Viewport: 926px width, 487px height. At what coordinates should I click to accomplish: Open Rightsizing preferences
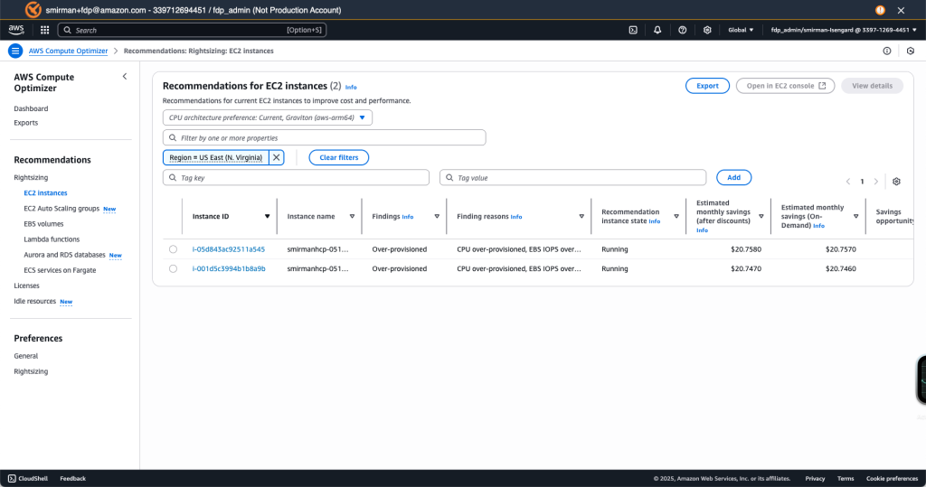pyautogui.click(x=31, y=371)
